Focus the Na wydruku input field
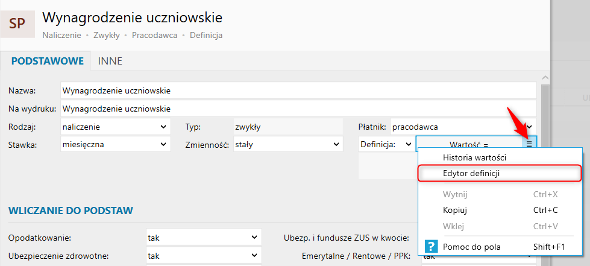Image resolution: width=590 pixels, height=266 pixels. coord(298,109)
